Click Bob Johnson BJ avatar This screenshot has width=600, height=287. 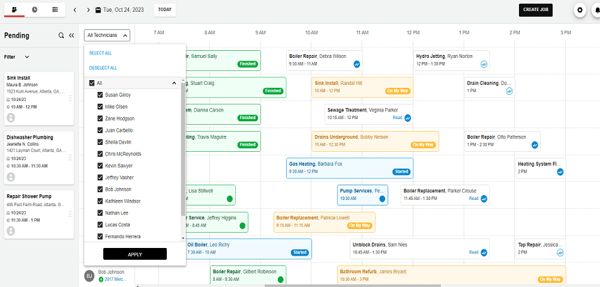pos(89,276)
